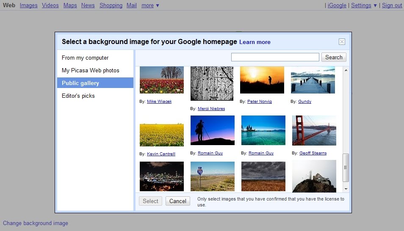Open the Images link in top bar
The width and height of the screenshot is (404, 231).
pyautogui.click(x=29, y=5)
